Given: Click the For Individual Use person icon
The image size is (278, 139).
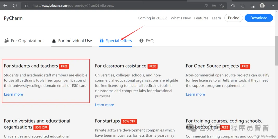Looking at the screenshot, I should pos(54,41).
